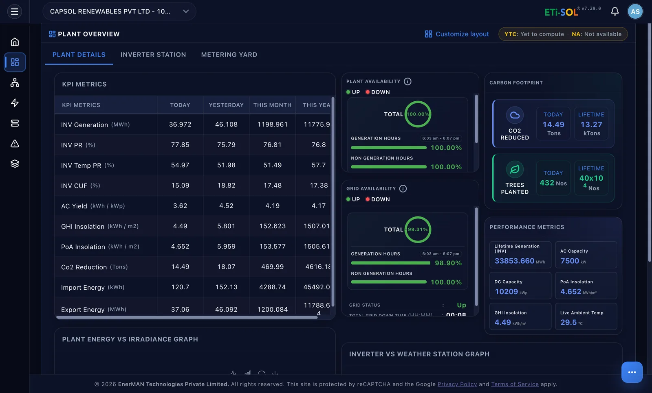Open the Privacy Policy link
The height and width of the screenshot is (393, 652).
point(457,384)
